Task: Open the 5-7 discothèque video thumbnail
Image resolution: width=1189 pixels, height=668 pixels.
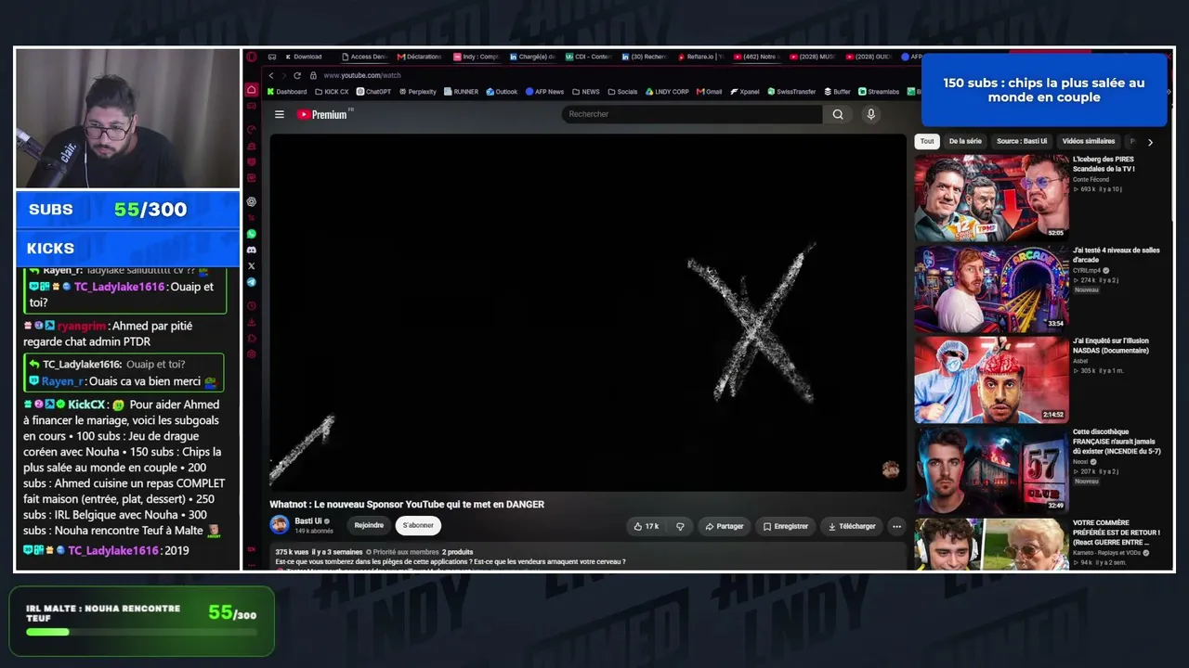Action: point(992,470)
